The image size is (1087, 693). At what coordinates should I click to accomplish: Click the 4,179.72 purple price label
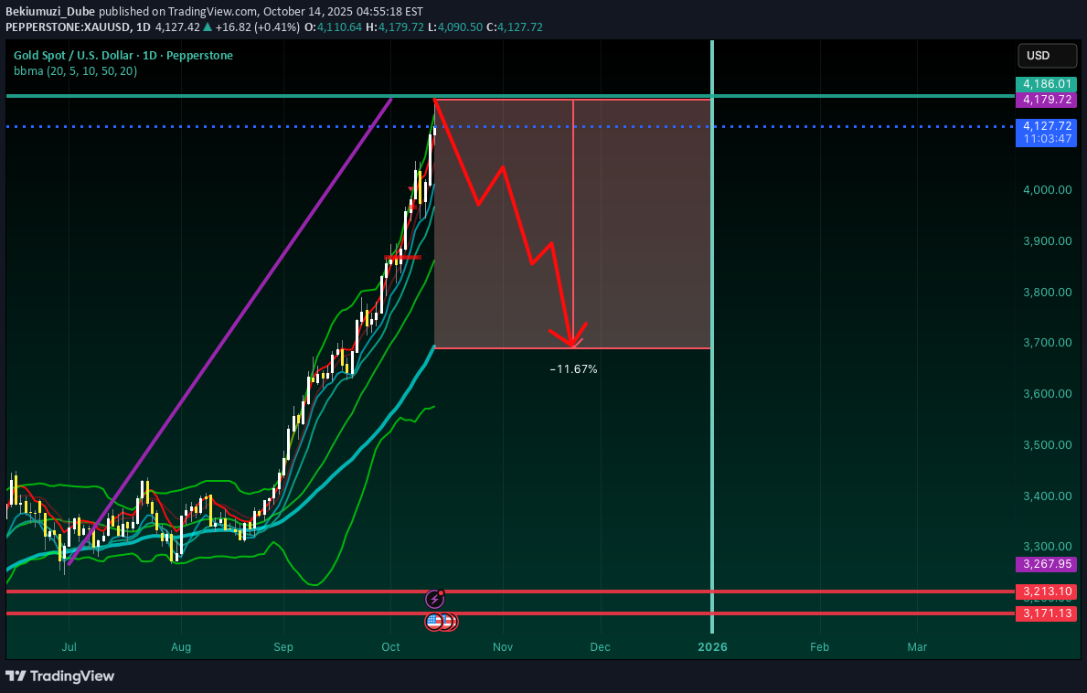1046,100
